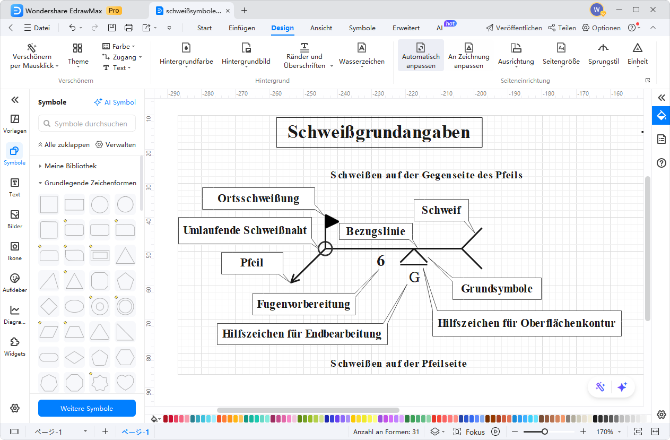
Task: Click the Veröffentlichen button
Action: click(514, 28)
